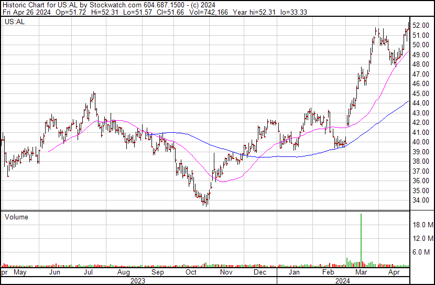Click the blue moving average line's right end
This screenshot has width=435, height=285.
[x=408, y=102]
